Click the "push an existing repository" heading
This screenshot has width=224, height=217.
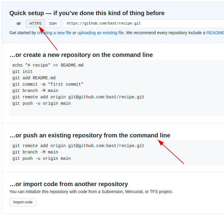(x=90, y=135)
